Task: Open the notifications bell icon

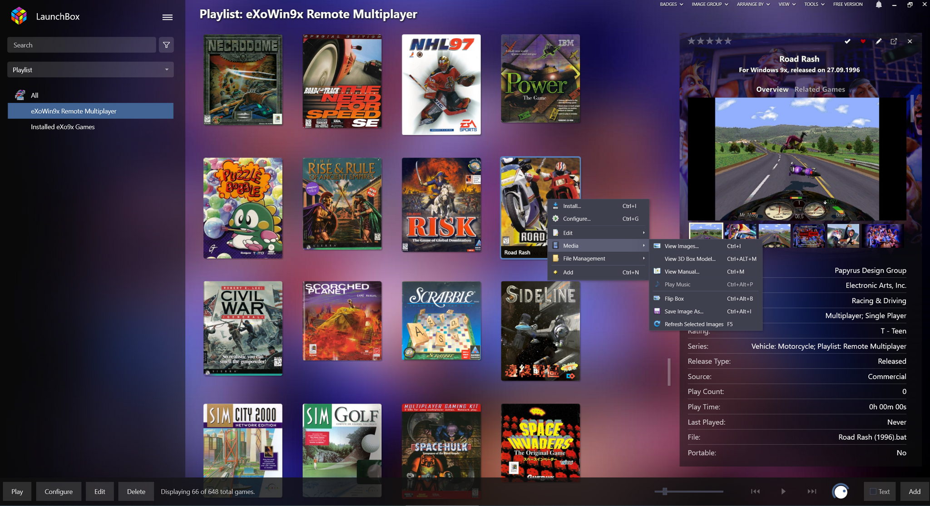Action: pos(879,5)
